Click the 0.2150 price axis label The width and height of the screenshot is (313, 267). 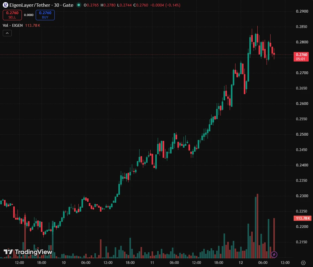(x=302, y=242)
